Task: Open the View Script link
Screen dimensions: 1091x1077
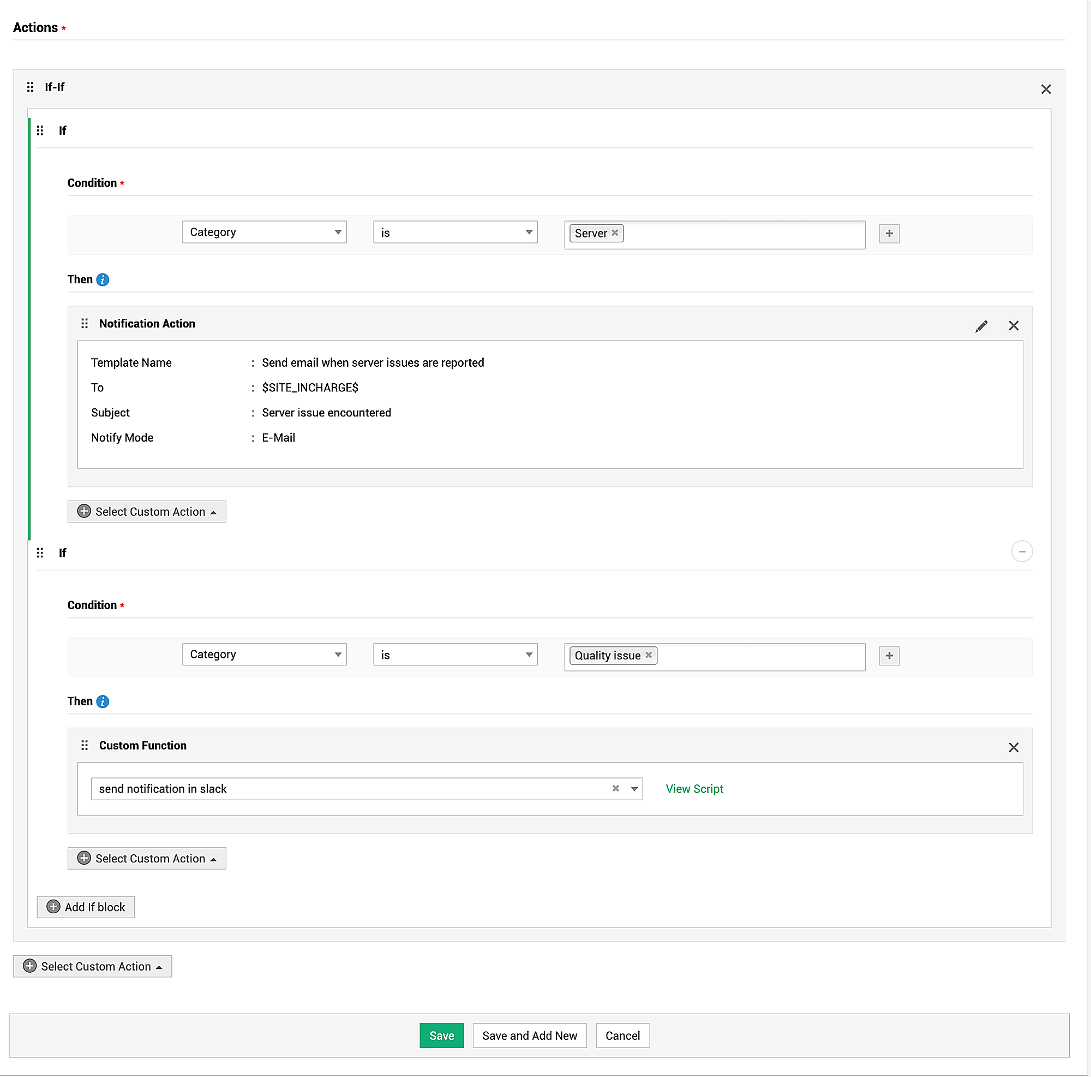Action: click(694, 789)
